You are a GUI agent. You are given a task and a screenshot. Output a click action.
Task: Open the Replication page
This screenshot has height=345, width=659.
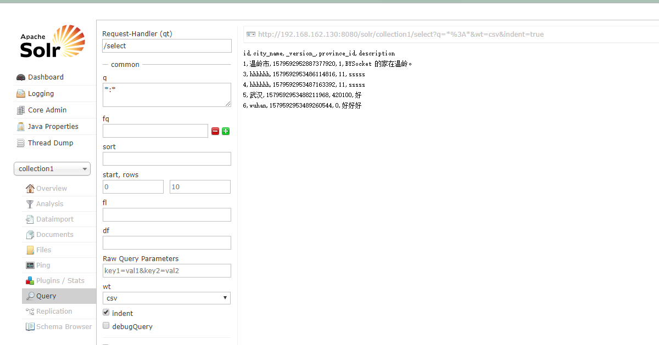click(x=59, y=312)
